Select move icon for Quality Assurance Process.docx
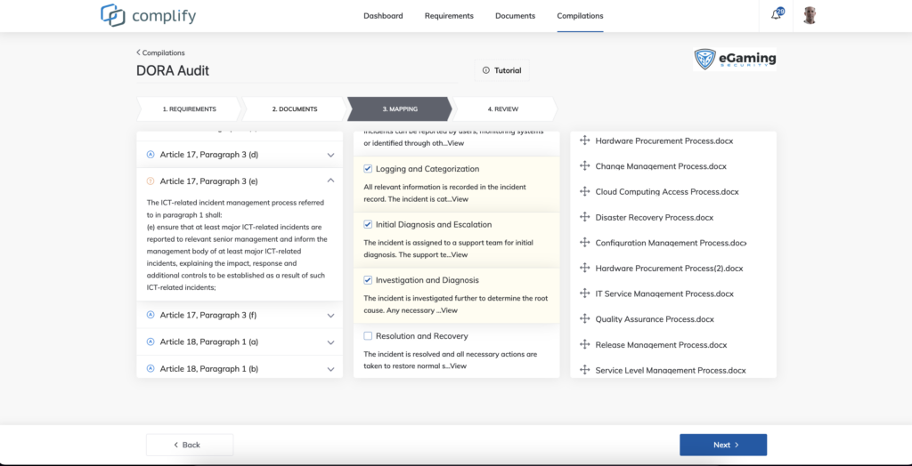912x466 pixels. pyautogui.click(x=585, y=319)
